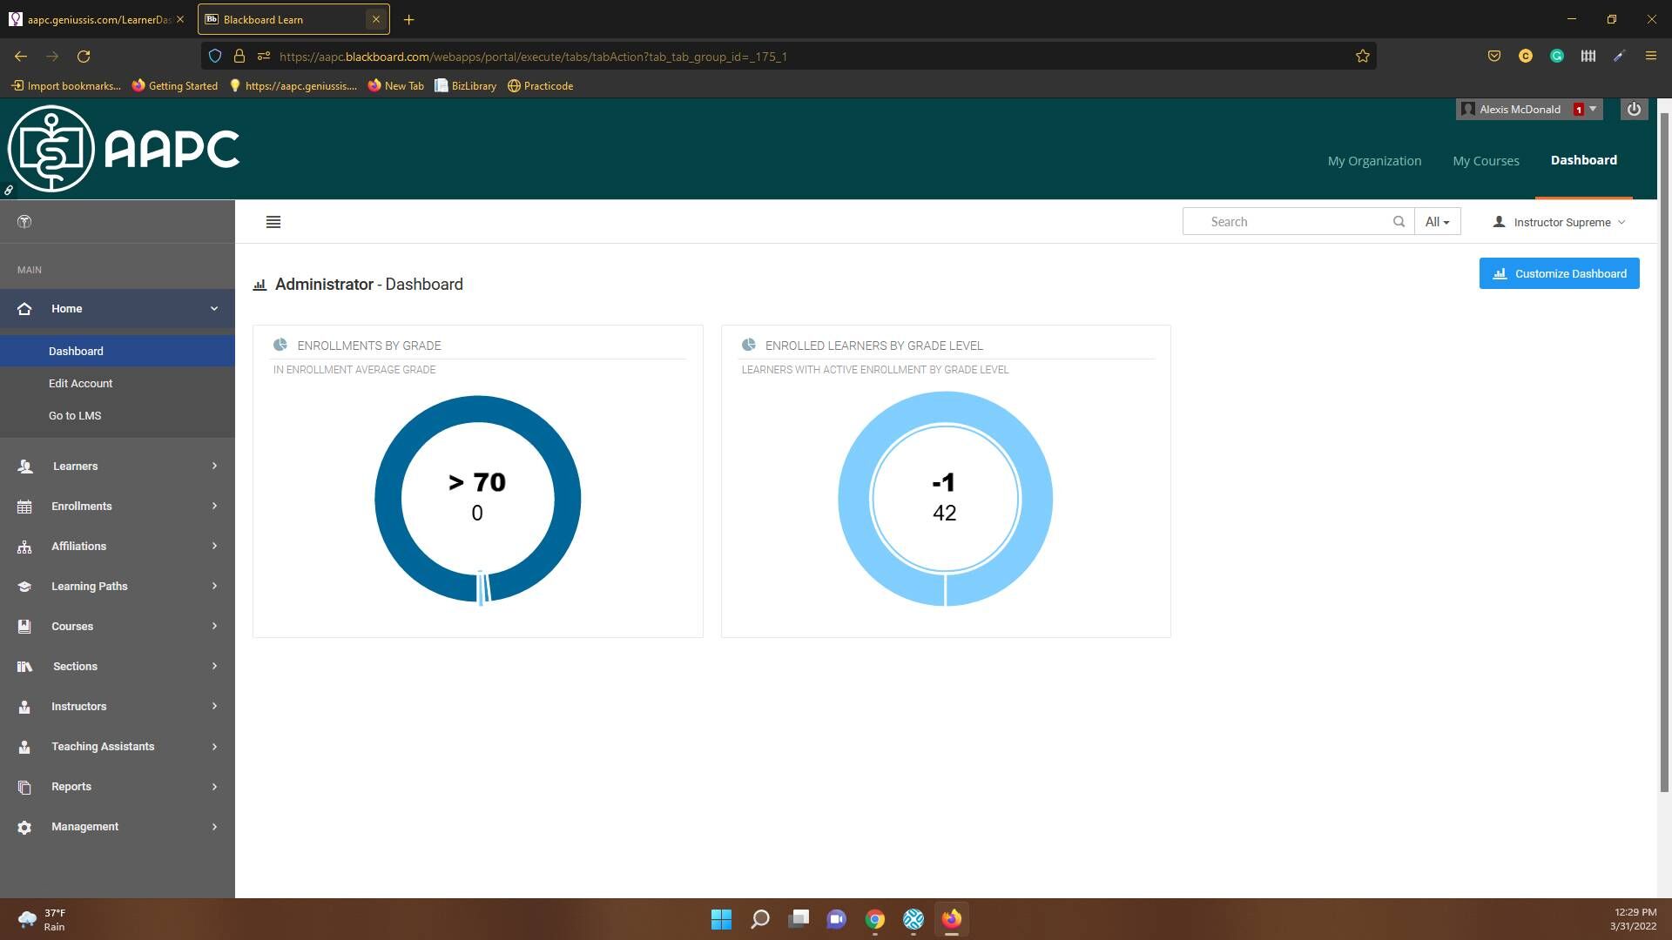Click the power logout icon

(1634, 110)
